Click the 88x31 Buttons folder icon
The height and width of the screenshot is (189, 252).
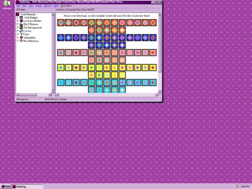[x=21, y=24]
